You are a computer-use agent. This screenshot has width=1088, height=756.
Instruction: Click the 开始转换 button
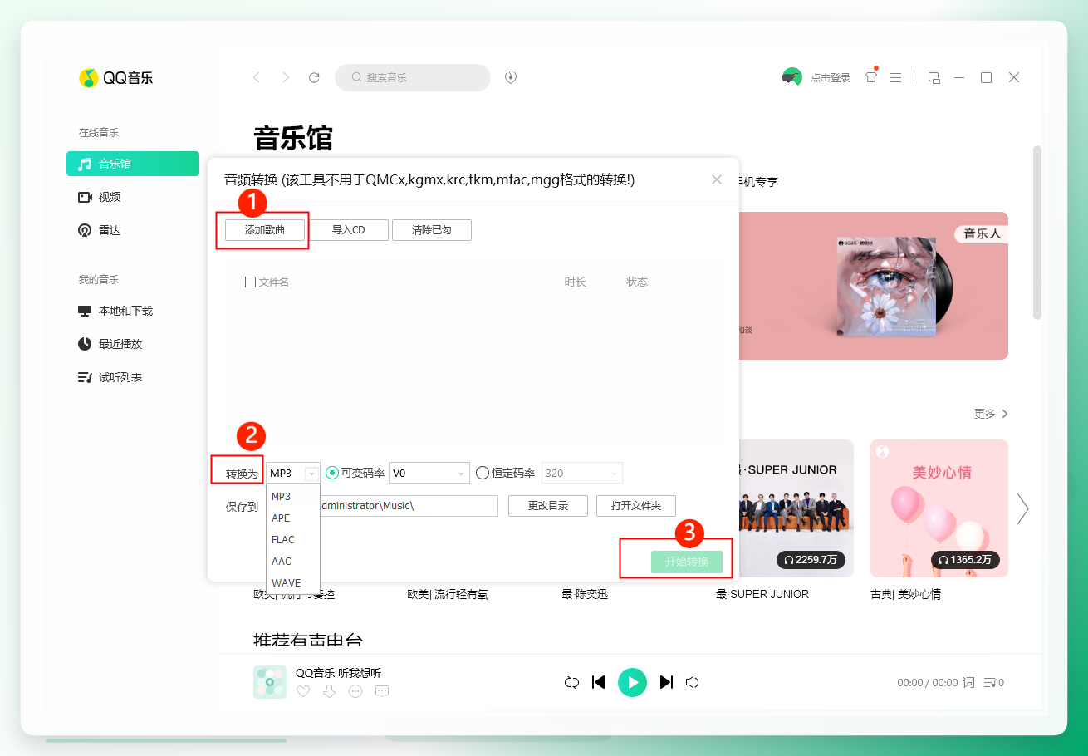click(x=687, y=562)
